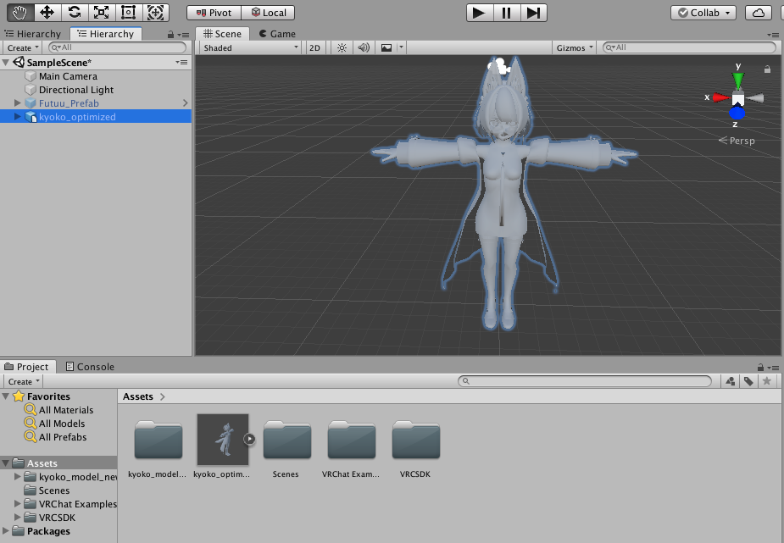Toggle Persp projection label
Viewport: 784px width, 543px height.
point(737,141)
